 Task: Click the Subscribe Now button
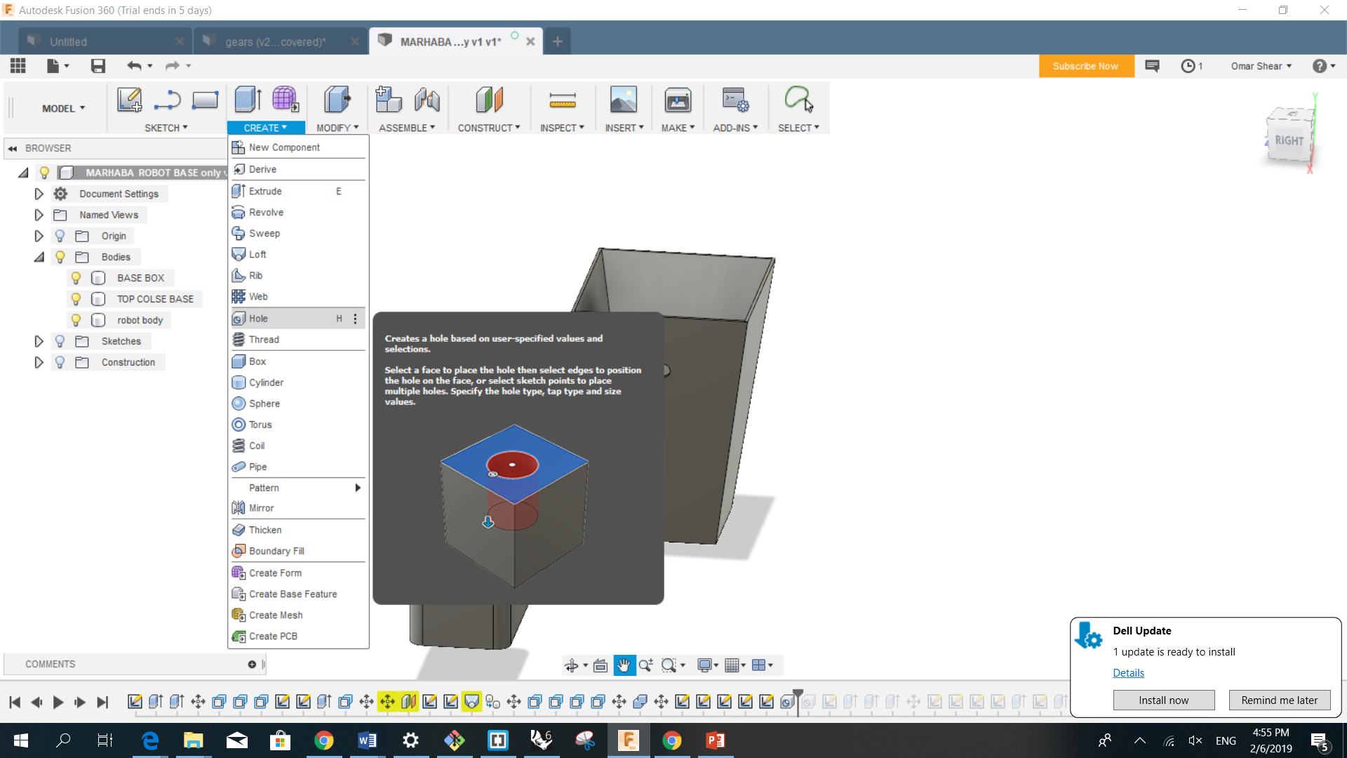tap(1085, 66)
